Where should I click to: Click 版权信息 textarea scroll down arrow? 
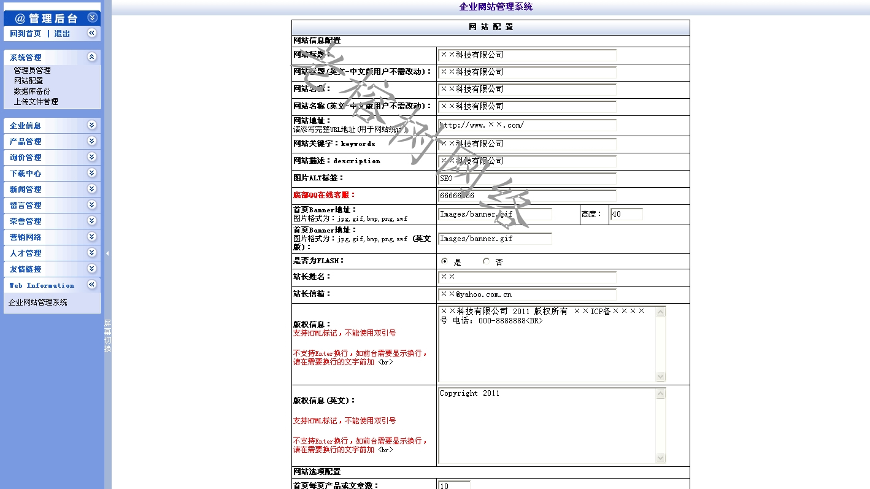pyautogui.click(x=661, y=376)
